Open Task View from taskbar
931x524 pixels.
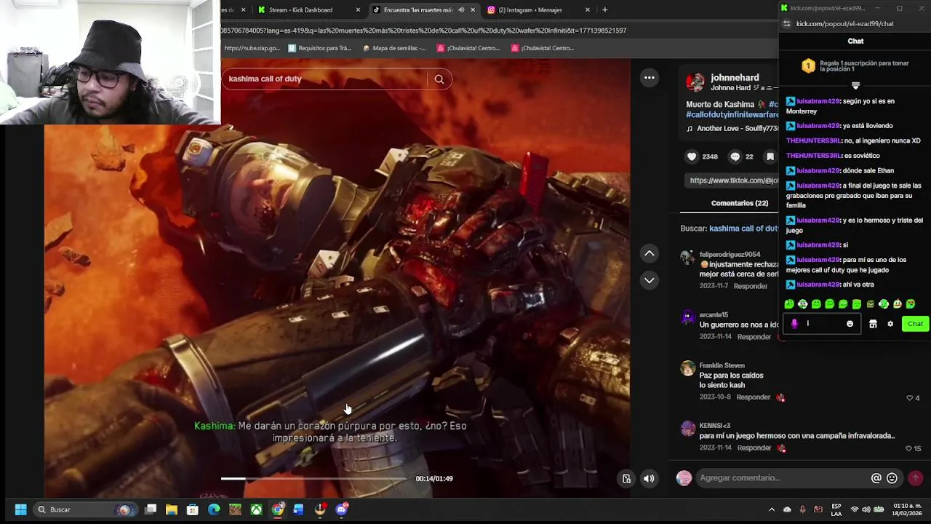pyautogui.click(x=151, y=509)
